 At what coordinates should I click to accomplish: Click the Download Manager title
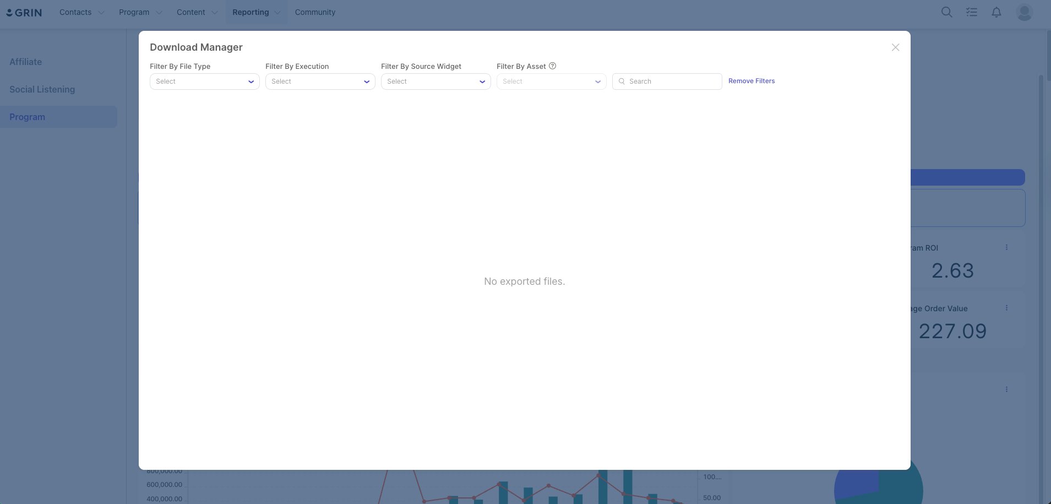pos(196,47)
